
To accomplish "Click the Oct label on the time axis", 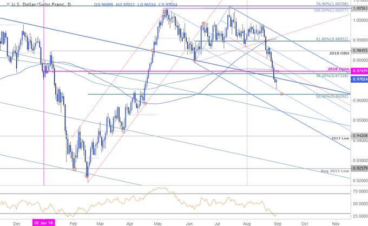I will (305, 224).
